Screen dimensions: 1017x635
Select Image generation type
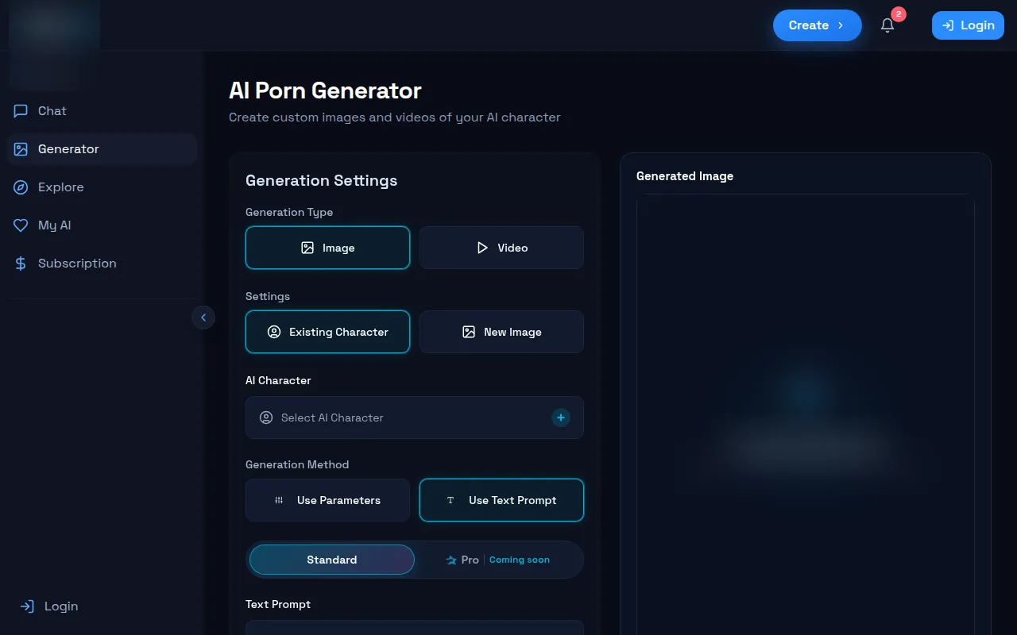[327, 248]
